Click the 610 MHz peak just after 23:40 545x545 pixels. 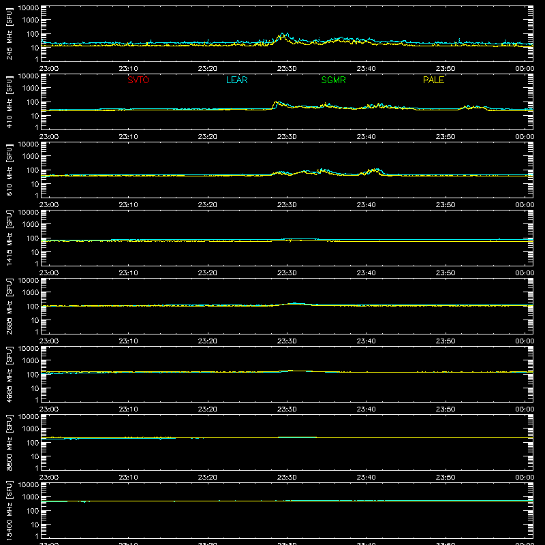[x=377, y=170]
